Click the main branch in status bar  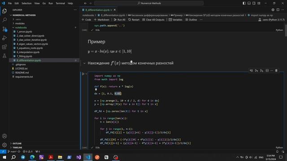coord(12,152)
